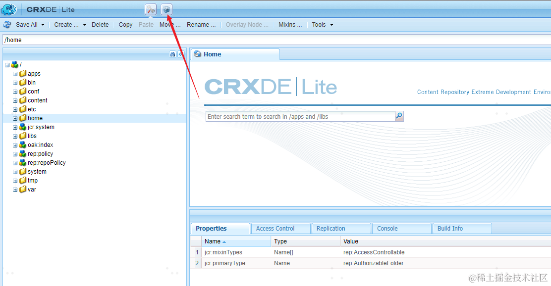551x286 pixels.
Task: Click the magnifier search button
Action: coord(399,116)
